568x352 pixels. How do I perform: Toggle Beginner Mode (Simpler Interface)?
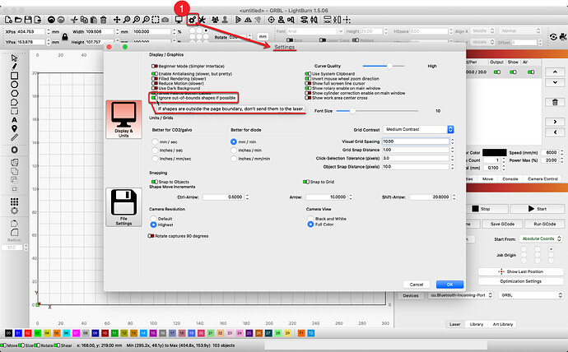coord(154,65)
